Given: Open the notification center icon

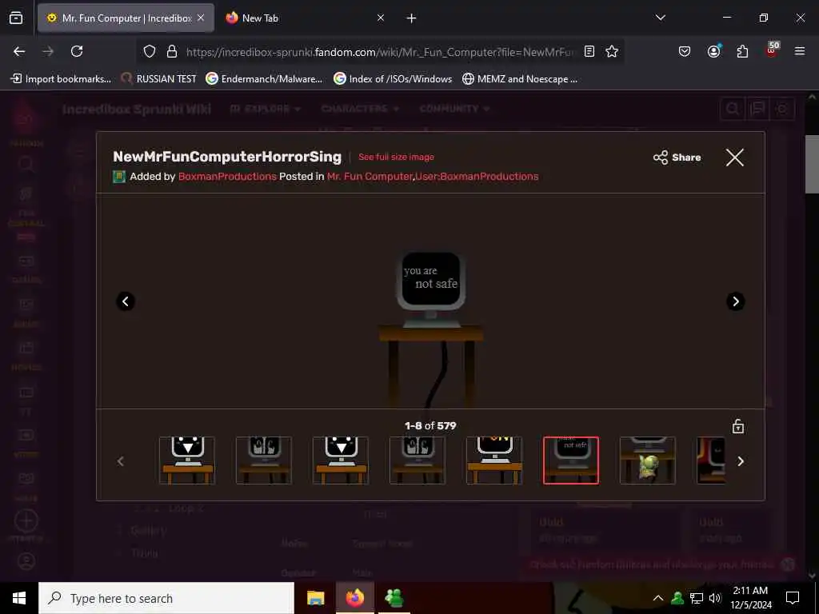Looking at the screenshot, I should pyautogui.click(x=793, y=598).
